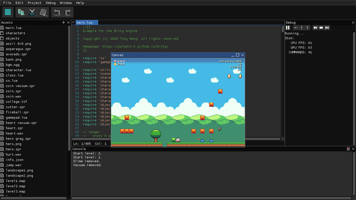Stop the game with the teal square button
This screenshot has height=200, width=356.
[8, 12]
